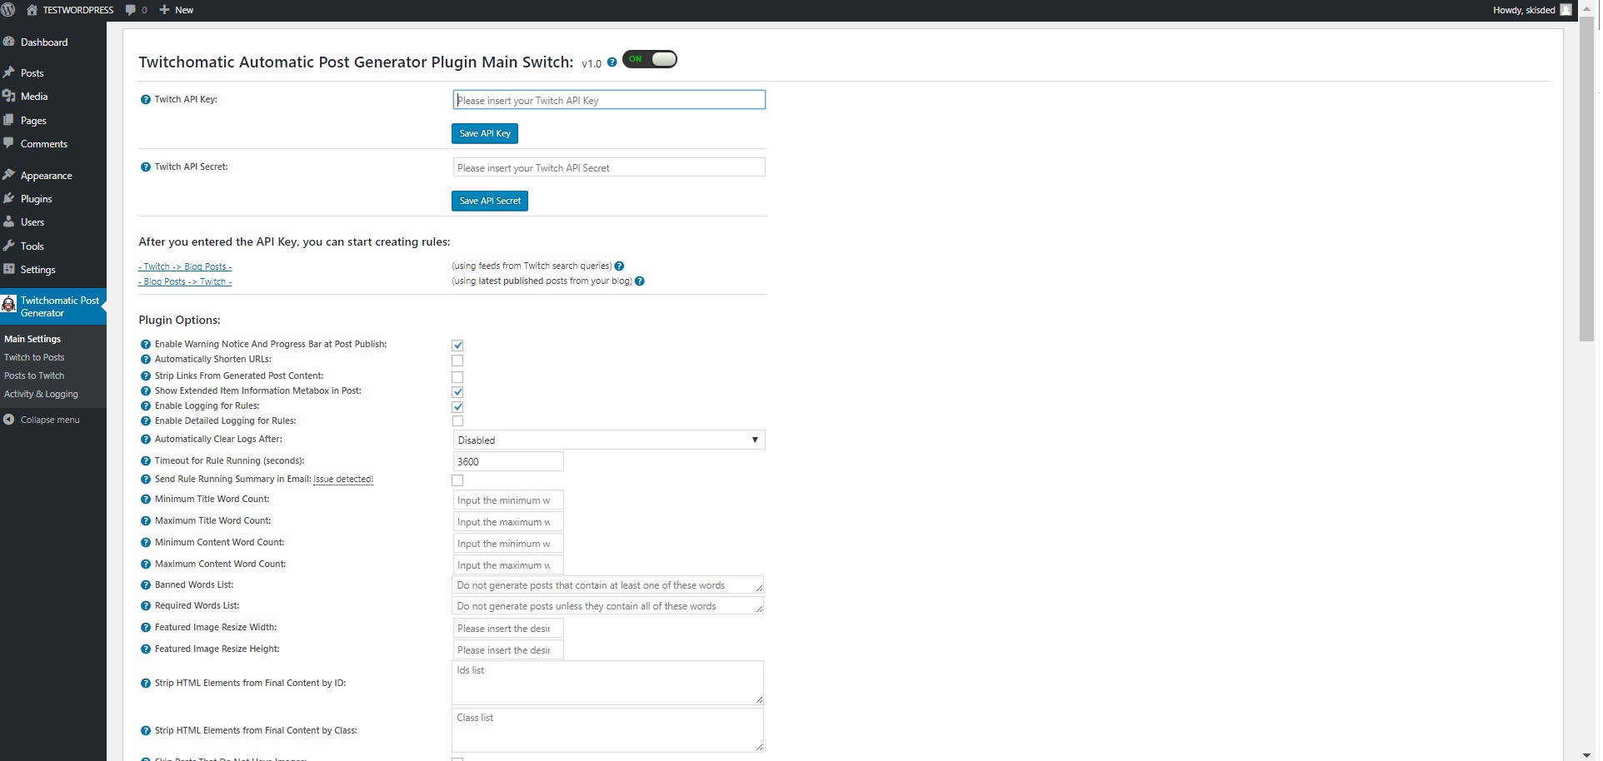Click help icon for Enable Detailed Logging

coord(146,421)
